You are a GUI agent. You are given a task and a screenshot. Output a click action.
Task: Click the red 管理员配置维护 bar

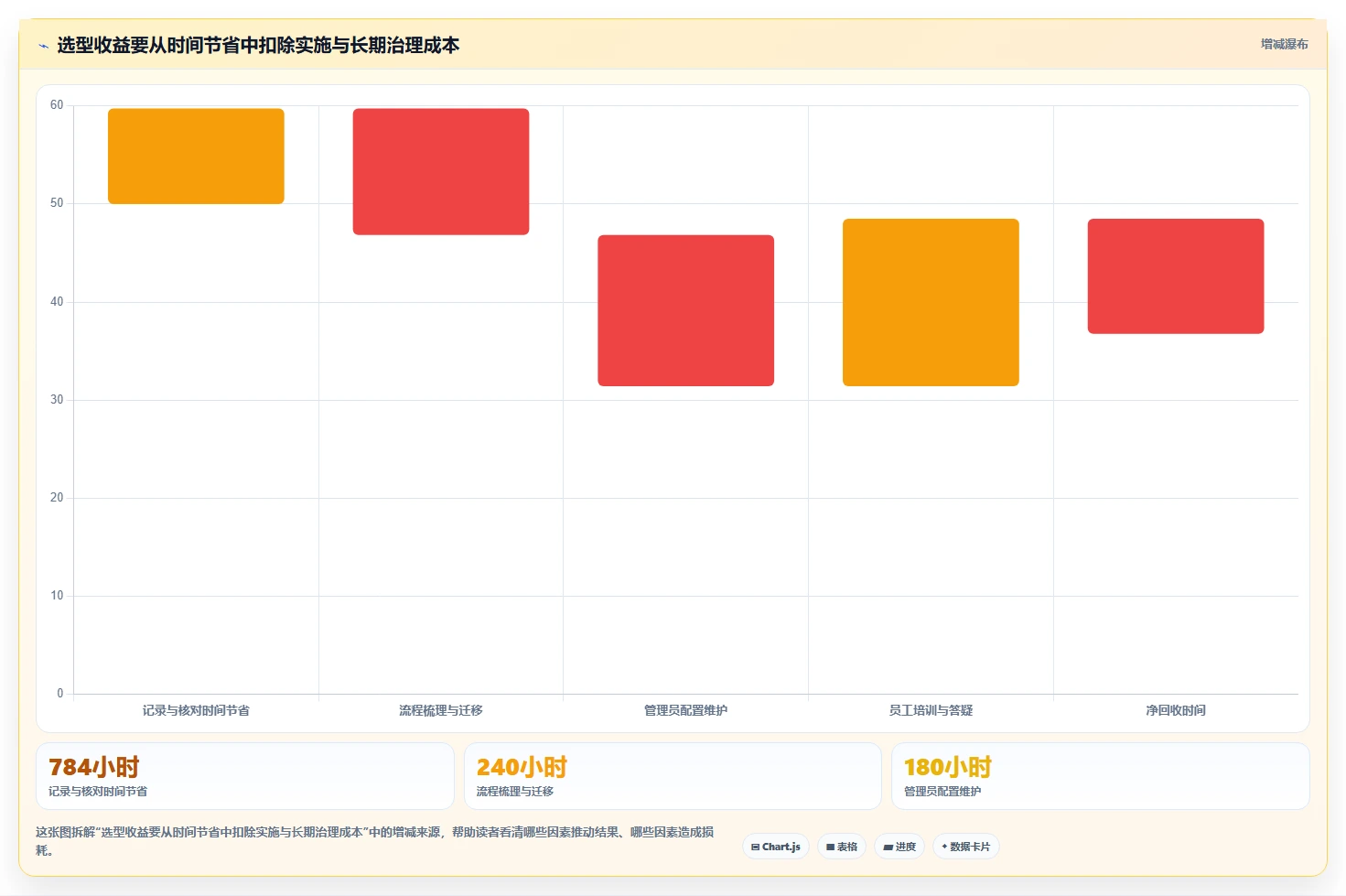coord(686,310)
